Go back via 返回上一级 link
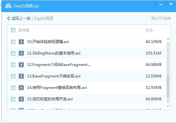The height and width of the screenshot is (123, 176). (21, 18)
